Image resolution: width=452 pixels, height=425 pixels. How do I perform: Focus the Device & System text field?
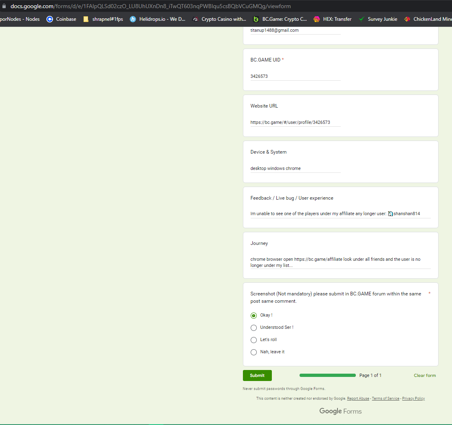coord(295,168)
